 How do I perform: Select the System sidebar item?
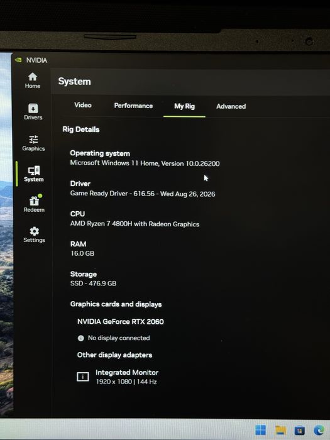[x=34, y=174]
